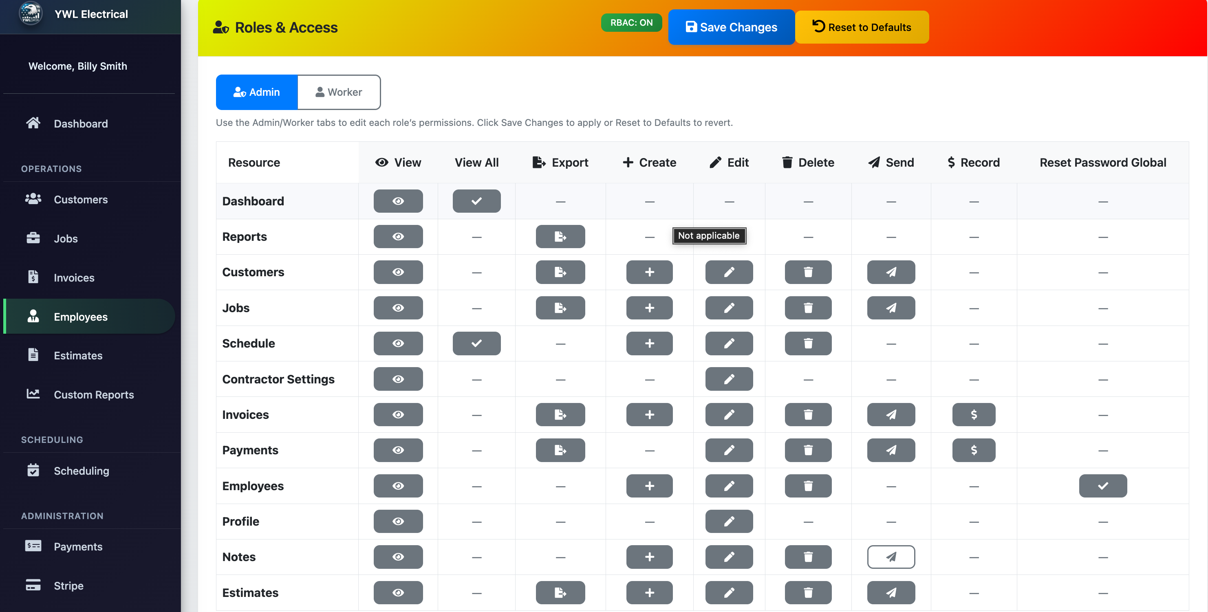Click the Create permission for Customers

click(x=649, y=272)
